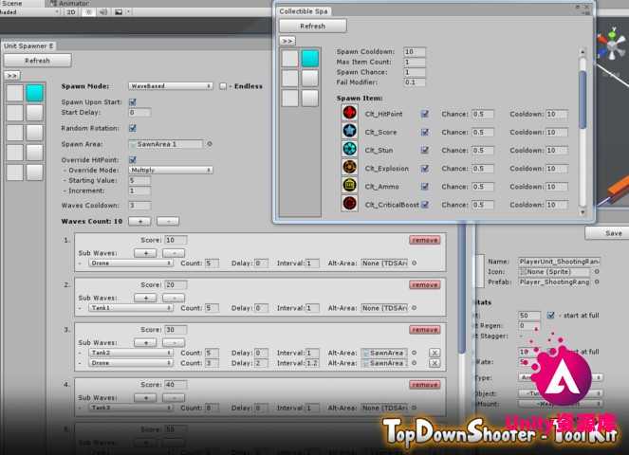Expand Collectible Spawner list with >> button
Screen dimensions: 629x455
click(x=287, y=41)
